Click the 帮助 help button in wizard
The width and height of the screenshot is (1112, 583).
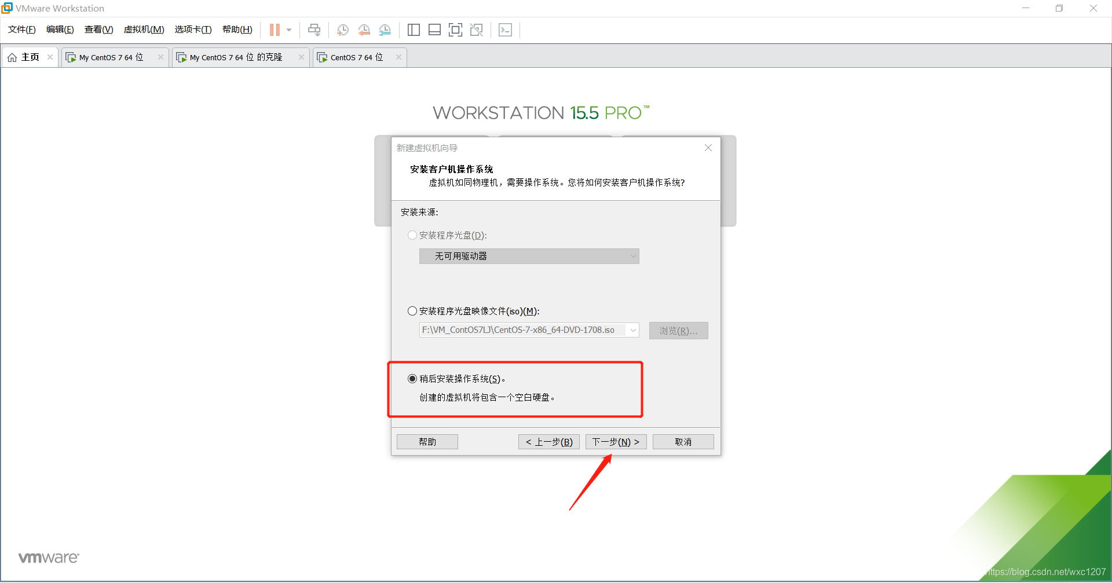[x=427, y=442]
